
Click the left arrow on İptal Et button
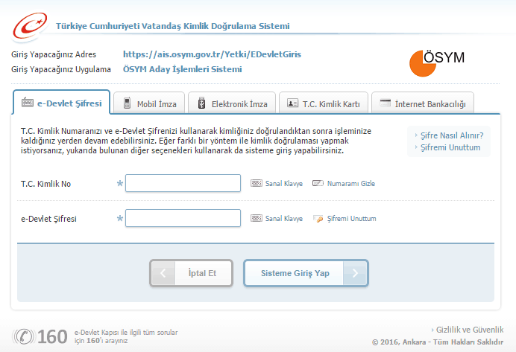click(x=162, y=273)
